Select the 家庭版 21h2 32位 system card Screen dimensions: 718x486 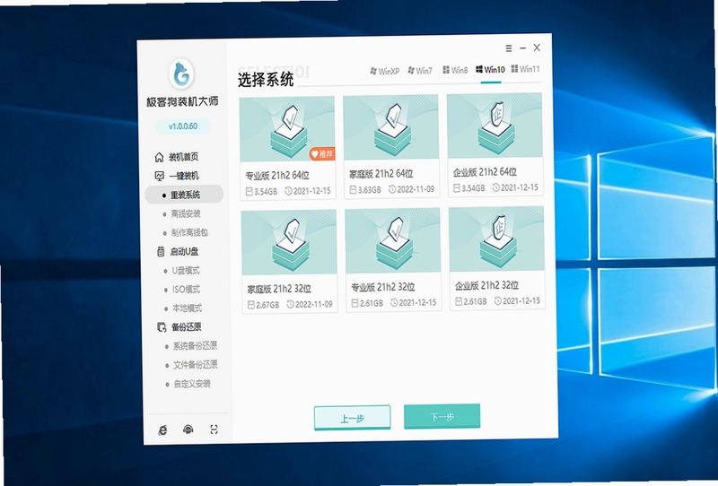click(x=289, y=261)
